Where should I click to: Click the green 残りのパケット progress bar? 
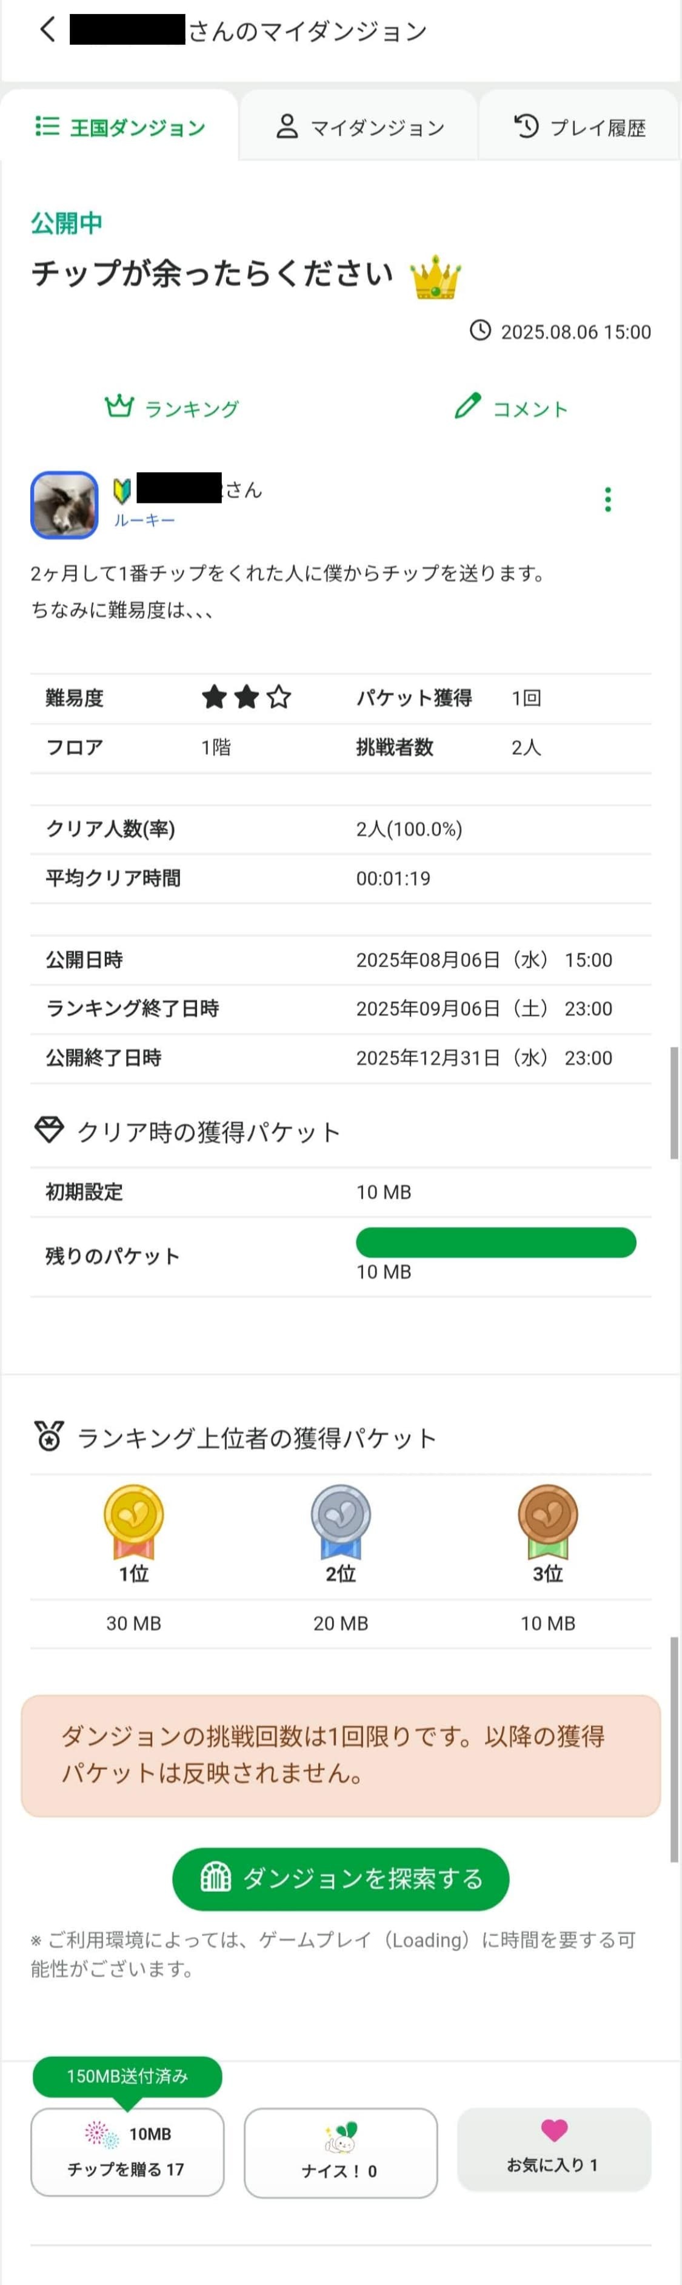tap(496, 1242)
